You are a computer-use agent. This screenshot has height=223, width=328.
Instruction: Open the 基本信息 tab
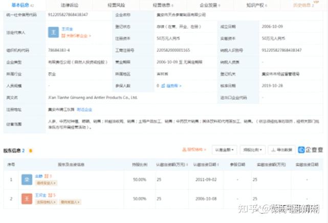(x=23, y=5)
